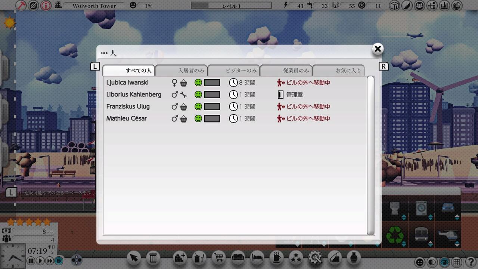Click the people list scrollbar
Image resolution: width=478 pixels, height=269 pixels.
370,155
